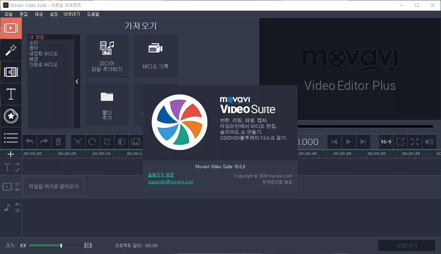Click the Audio track music note icon

tap(7, 207)
